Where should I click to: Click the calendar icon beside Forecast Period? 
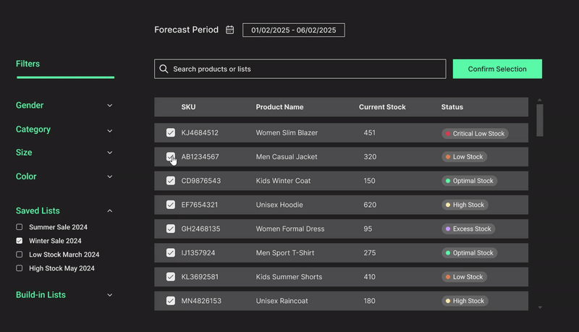[x=230, y=30]
